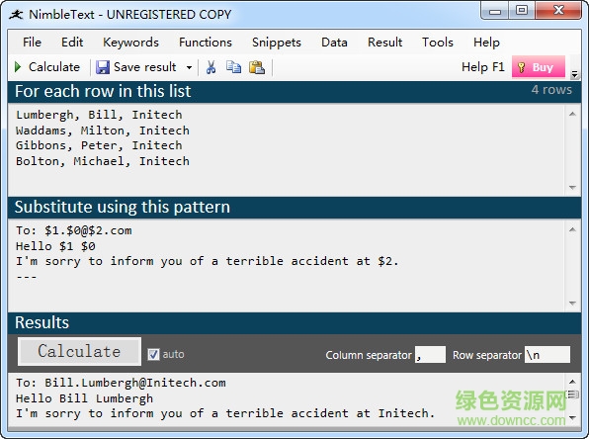Close the NimbleText window
589x439 pixels.
558,11
